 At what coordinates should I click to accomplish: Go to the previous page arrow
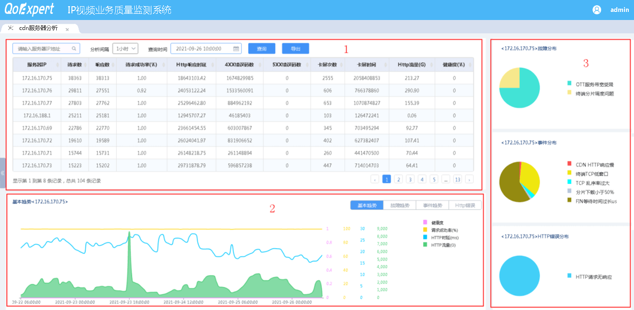pos(375,179)
